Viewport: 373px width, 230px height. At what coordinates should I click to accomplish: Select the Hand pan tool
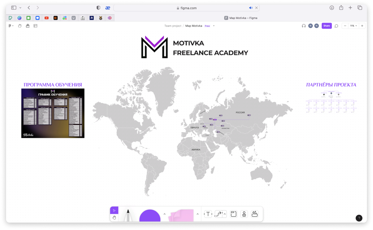click(x=114, y=218)
